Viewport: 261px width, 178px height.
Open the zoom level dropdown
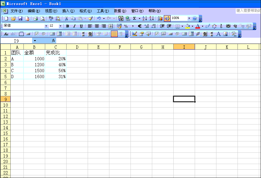188,18
